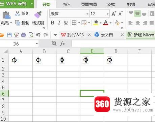The height and width of the screenshot is (122, 155).
Task: Expand the fill color dropdown arrow
Action: click(x=101, y=23)
